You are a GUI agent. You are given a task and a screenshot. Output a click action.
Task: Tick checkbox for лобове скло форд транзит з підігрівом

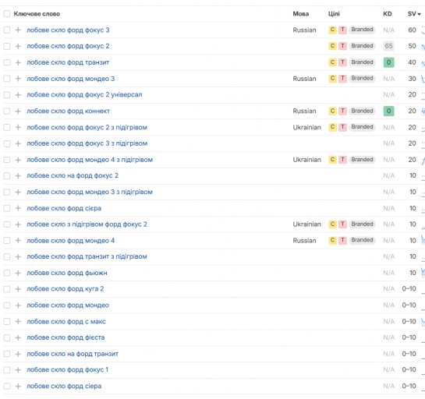coord(7,257)
